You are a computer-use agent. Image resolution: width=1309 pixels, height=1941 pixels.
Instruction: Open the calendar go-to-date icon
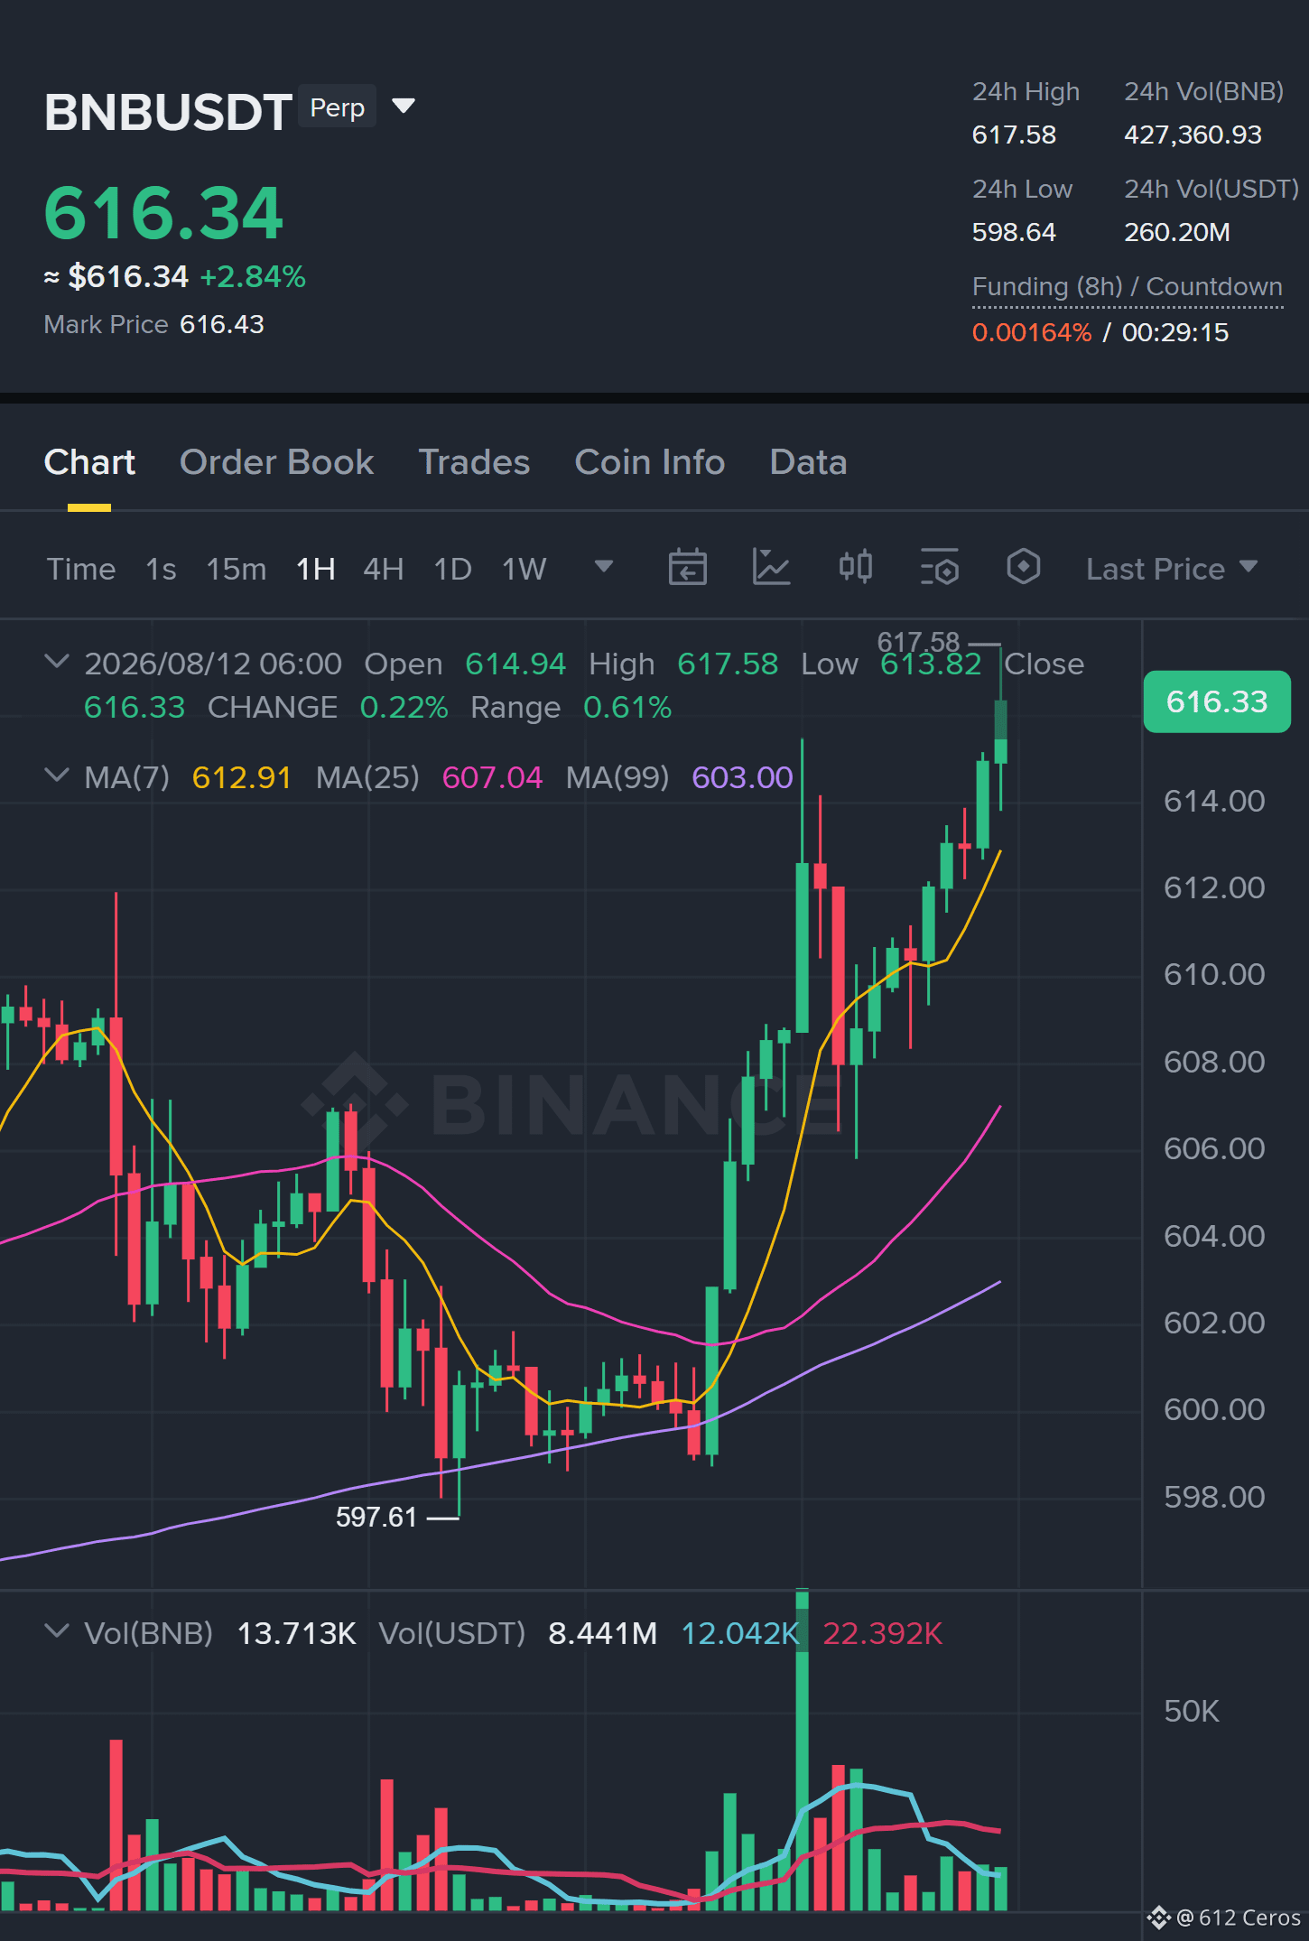tap(687, 568)
